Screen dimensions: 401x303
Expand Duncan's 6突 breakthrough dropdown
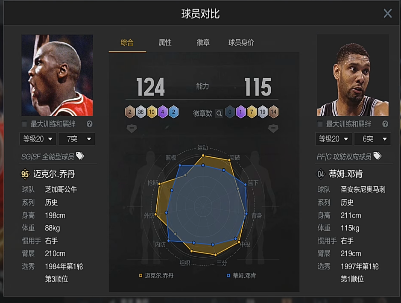(372, 139)
